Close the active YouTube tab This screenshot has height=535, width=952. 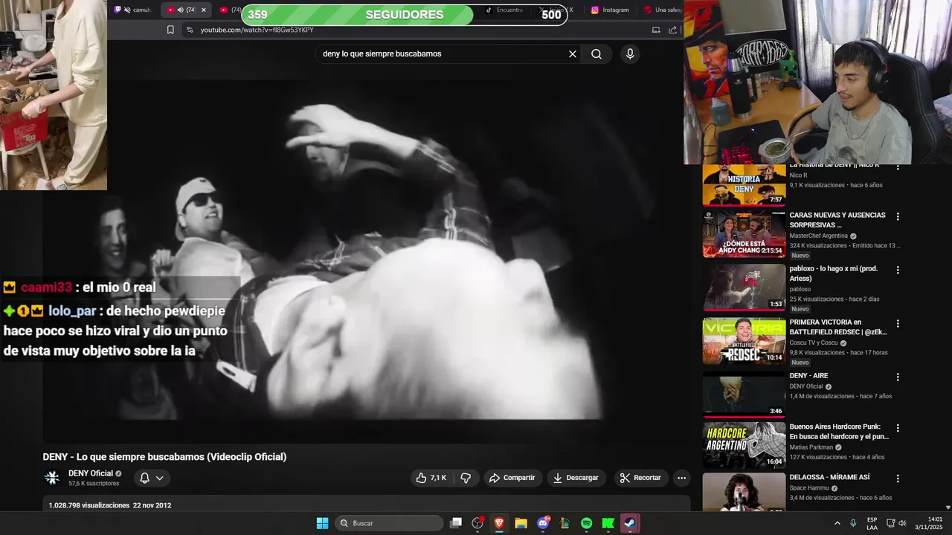point(204,10)
